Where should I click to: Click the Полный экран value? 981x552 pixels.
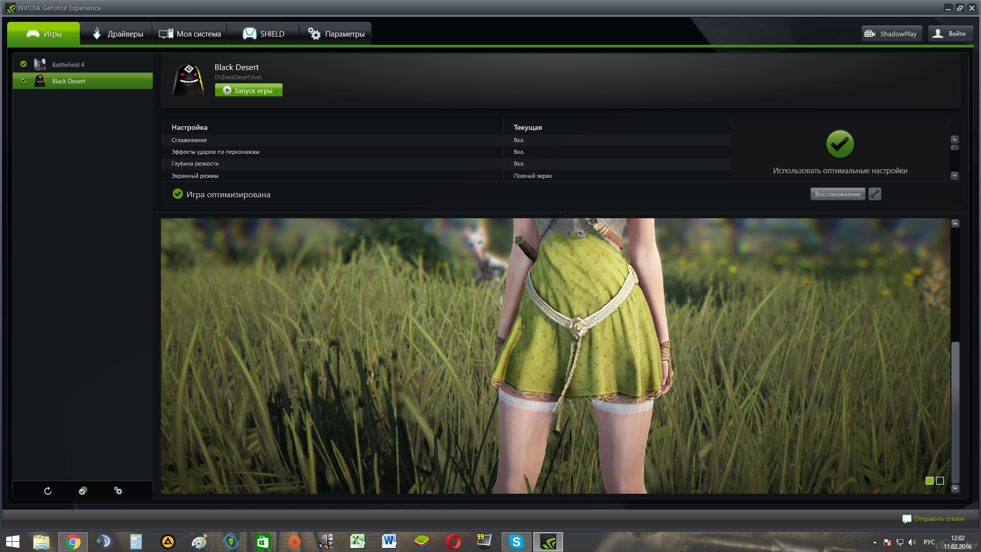tap(532, 176)
